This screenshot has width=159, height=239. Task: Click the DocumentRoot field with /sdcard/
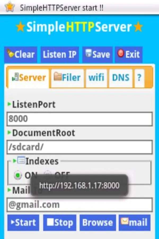tap(79, 147)
